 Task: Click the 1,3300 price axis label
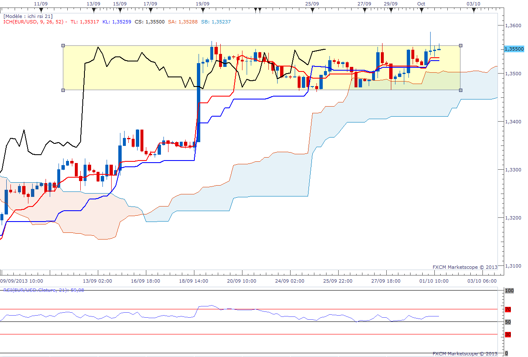pos(513,170)
